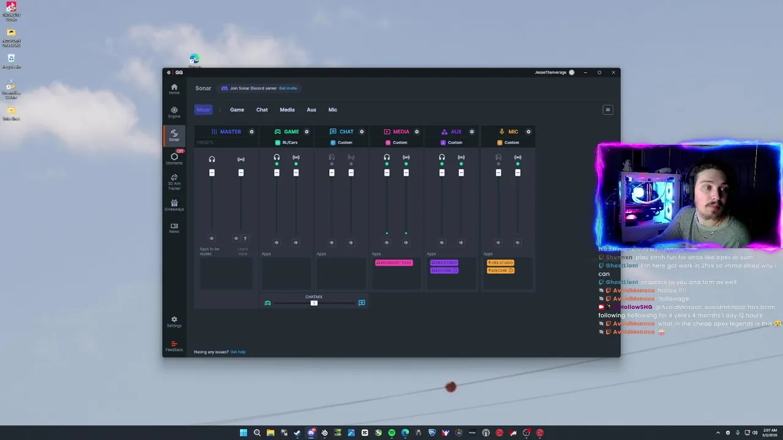The width and height of the screenshot is (783, 440).
Task: Open the Windows Start menu
Action: pyautogui.click(x=243, y=433)
